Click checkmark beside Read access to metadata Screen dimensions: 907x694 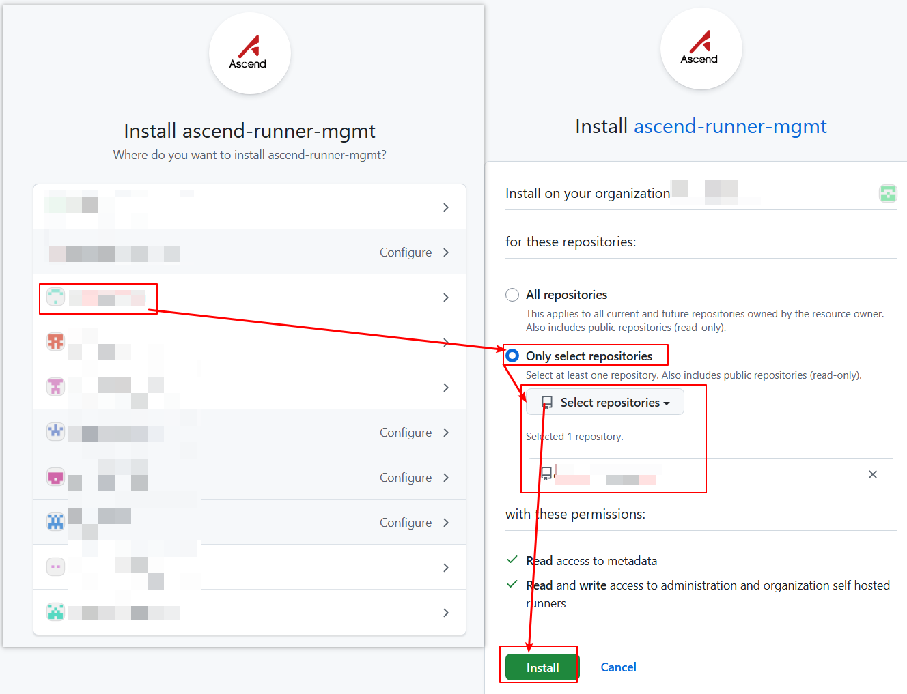[512, 560]
